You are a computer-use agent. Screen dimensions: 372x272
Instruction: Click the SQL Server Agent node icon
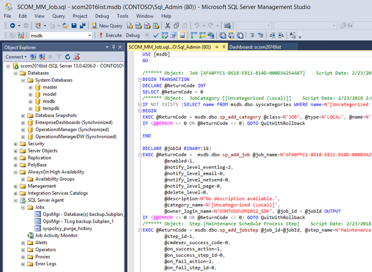point(23,199)
